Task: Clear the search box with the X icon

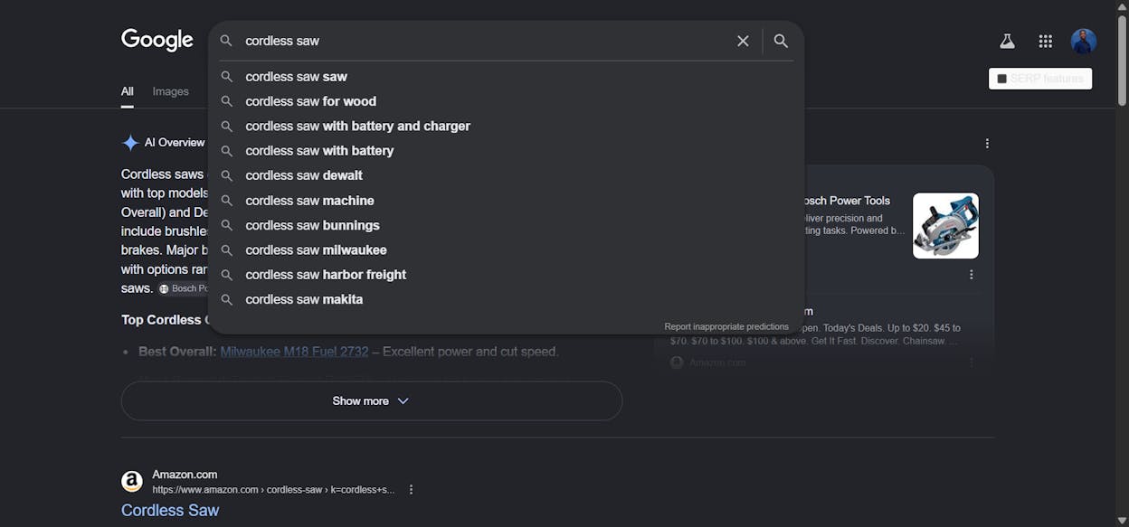Action: click(x=743, y=41)
